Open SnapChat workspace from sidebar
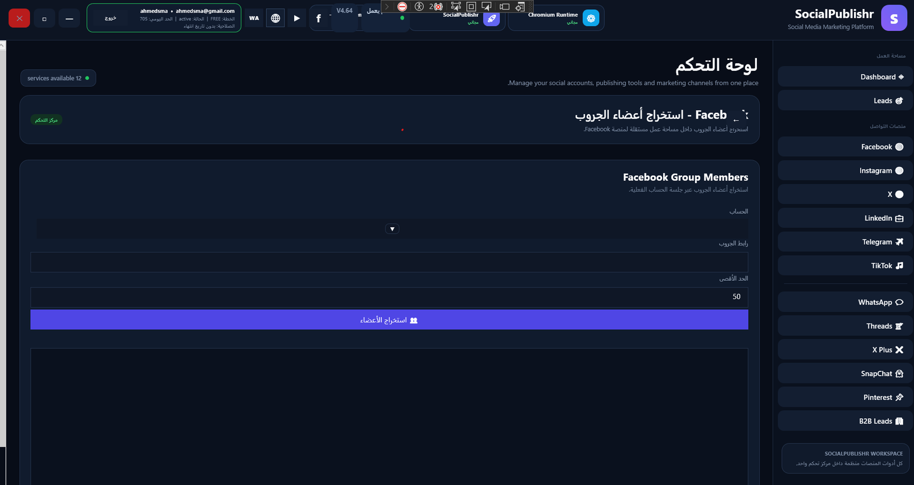 (845, 373)
